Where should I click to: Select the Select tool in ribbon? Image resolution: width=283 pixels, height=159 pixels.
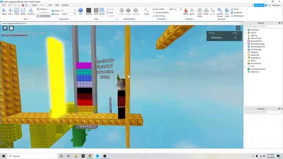[4, 11]
